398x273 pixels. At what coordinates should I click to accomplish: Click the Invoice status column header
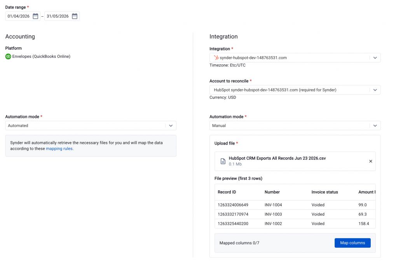325,192
